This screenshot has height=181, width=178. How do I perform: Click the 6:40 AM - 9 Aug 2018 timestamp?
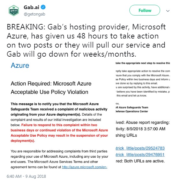pos(26,176)
